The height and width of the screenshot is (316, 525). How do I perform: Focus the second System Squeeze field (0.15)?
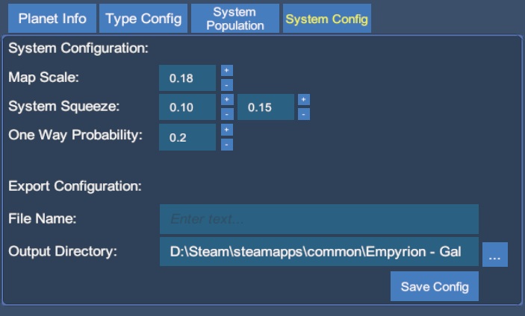pyautogui.click(x=265, y=107)
